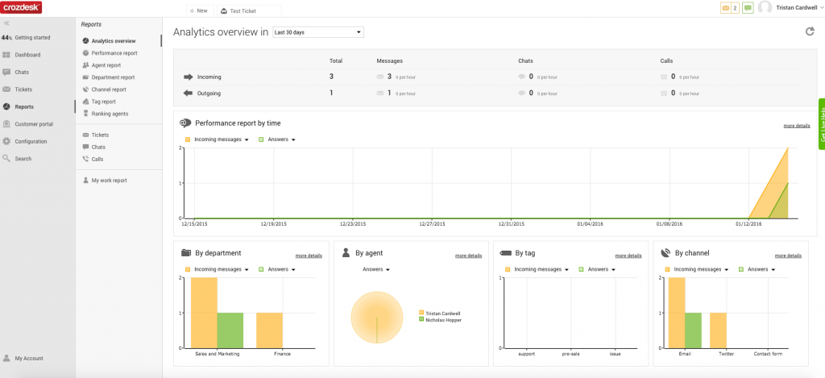Viewport: 825px width, 378px height.
Task: Click the Calls phone icon in Reports panel
Action: 85,159
